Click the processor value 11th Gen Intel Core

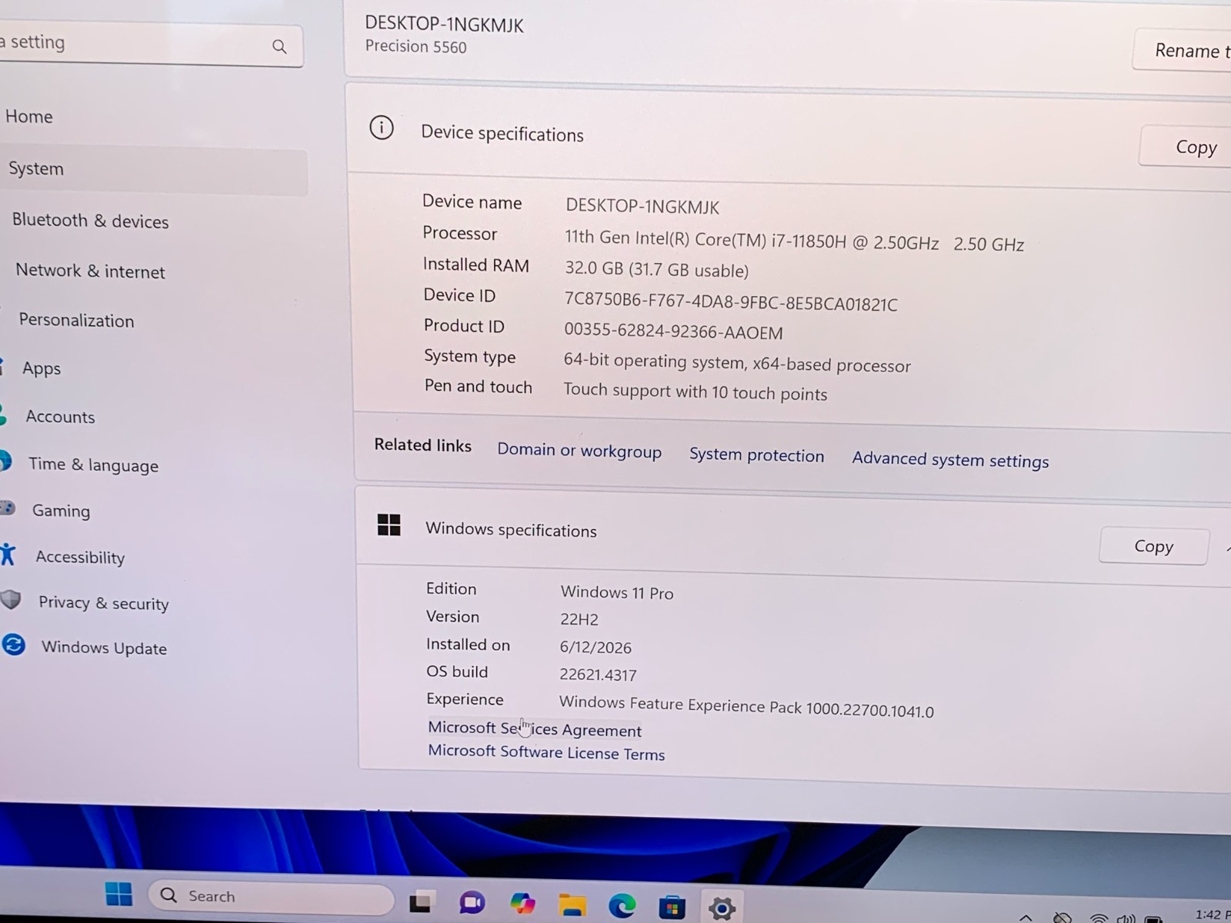pyautogui.click(x=794, y=241)
